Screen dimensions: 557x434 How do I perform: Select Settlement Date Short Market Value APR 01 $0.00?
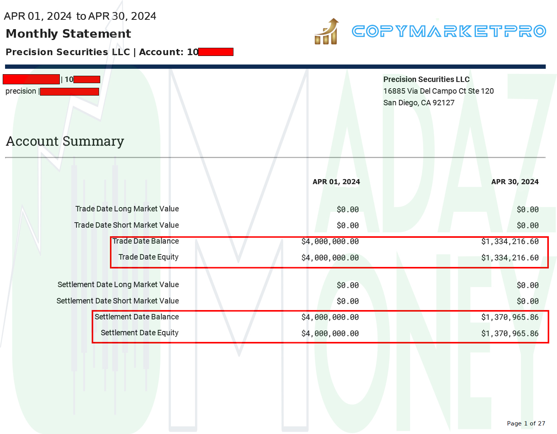(348, 302)
